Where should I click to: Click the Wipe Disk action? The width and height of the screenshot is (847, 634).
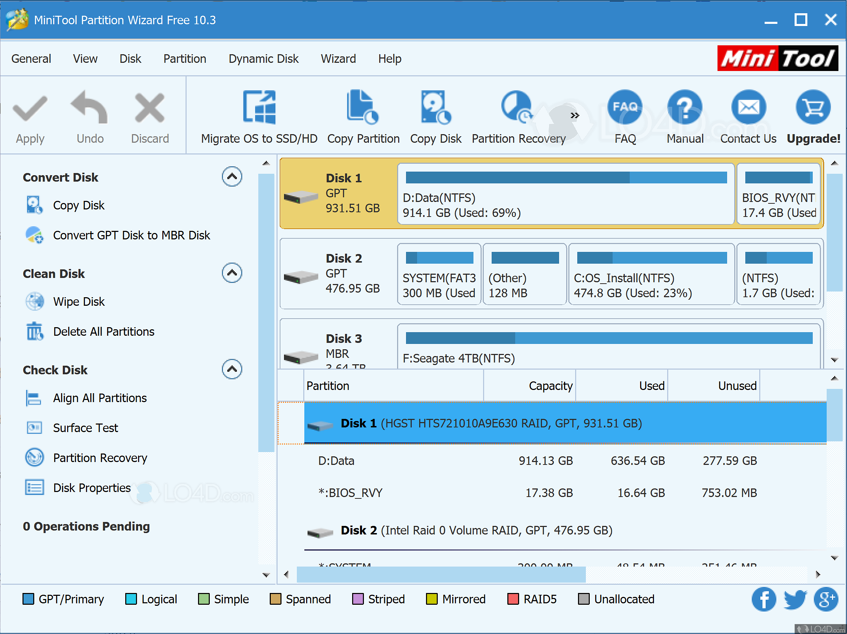78,302
